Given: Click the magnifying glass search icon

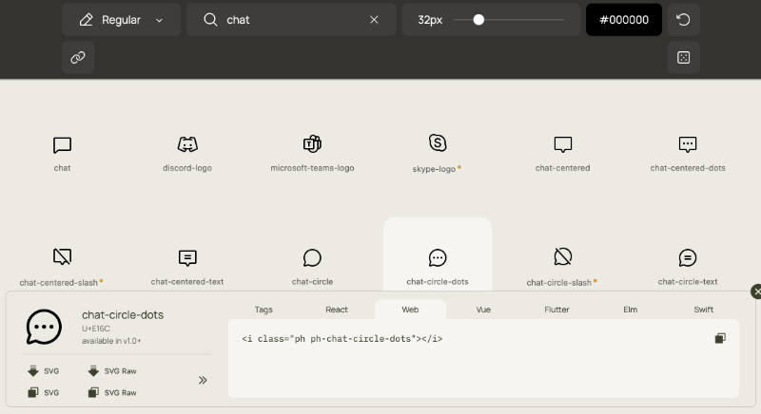Looking at the screenshot, I should coord(210,20).
